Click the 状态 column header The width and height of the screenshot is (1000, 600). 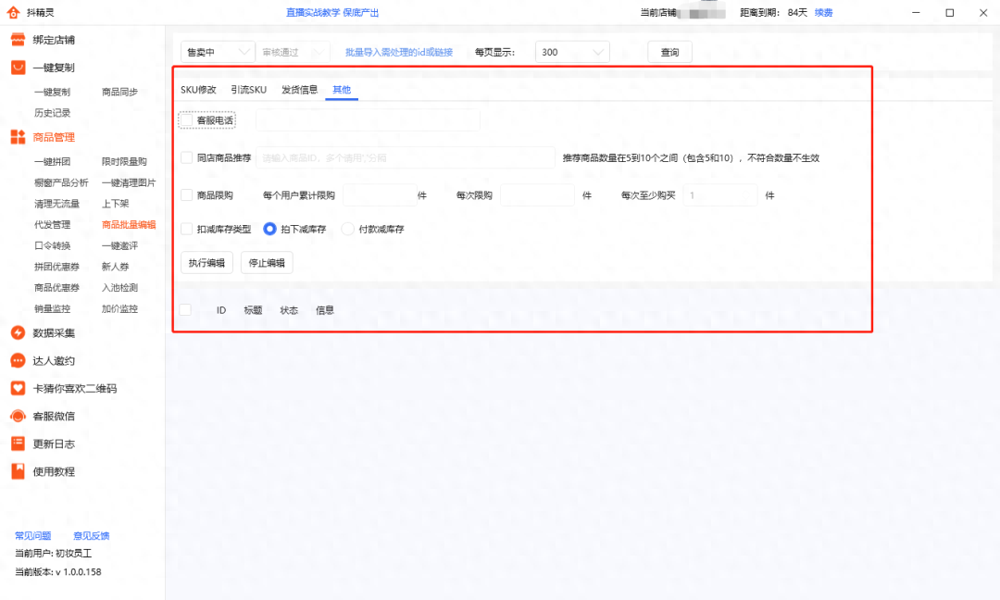(x=289, y=310)
